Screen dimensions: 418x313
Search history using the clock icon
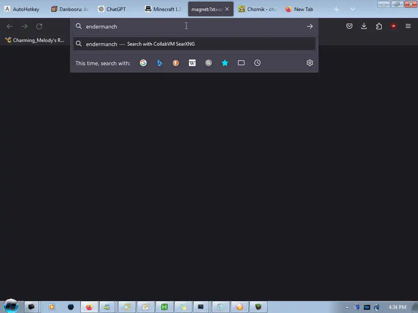pyautogui.click(x=257, y=63)
